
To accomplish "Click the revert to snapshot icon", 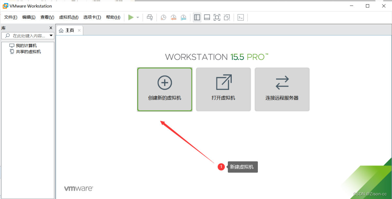I will [x=173, y=17].
